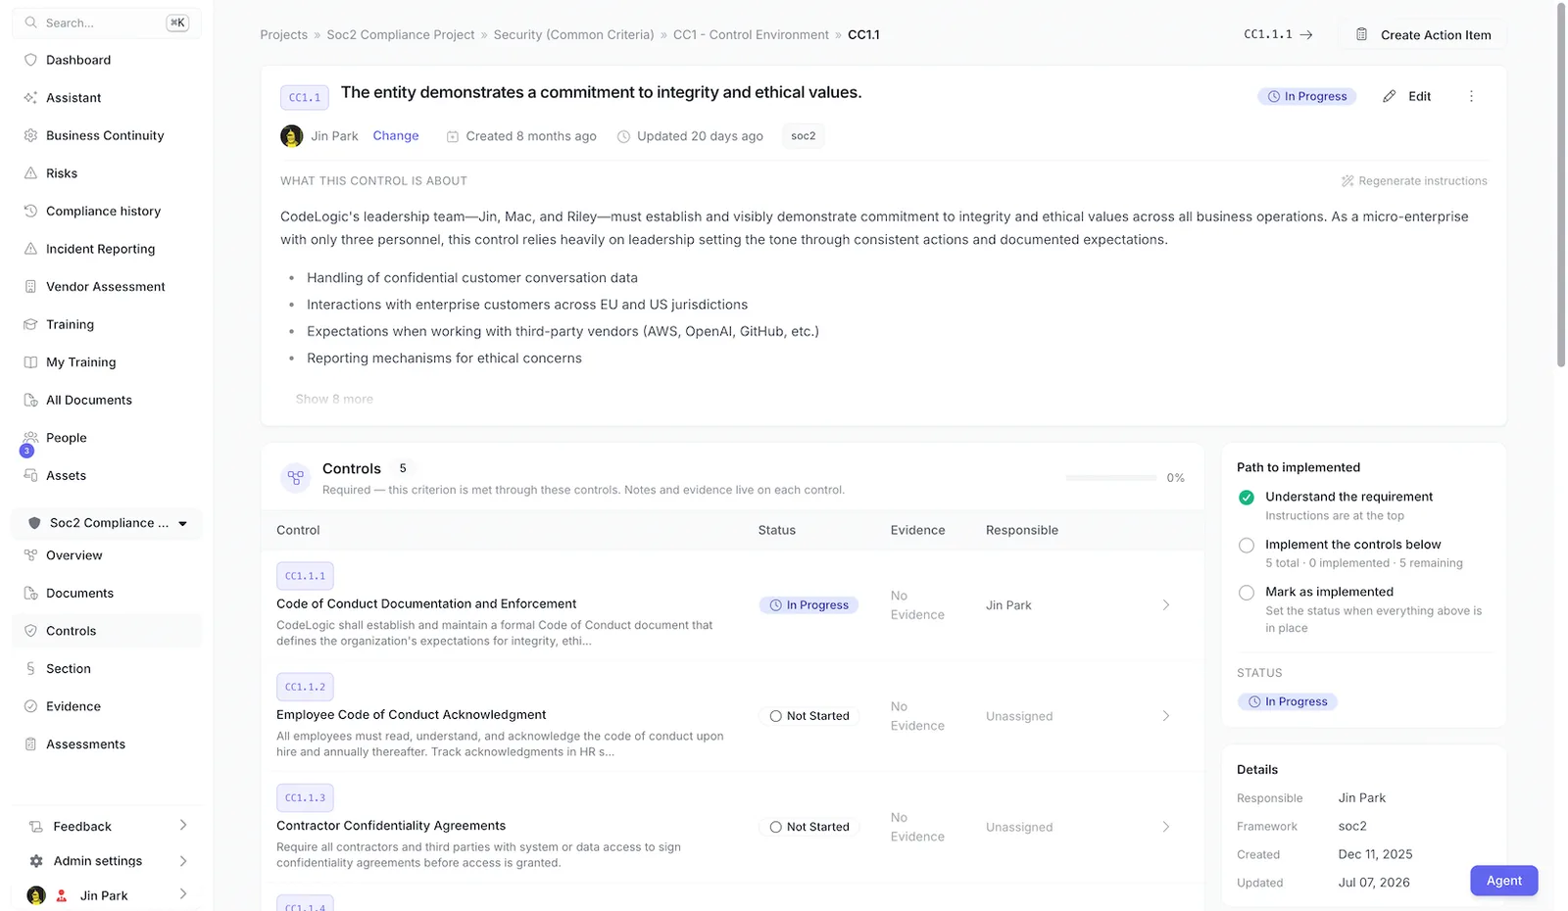
Task: Click the CC1.1 identifier badge
Action: 305,97
